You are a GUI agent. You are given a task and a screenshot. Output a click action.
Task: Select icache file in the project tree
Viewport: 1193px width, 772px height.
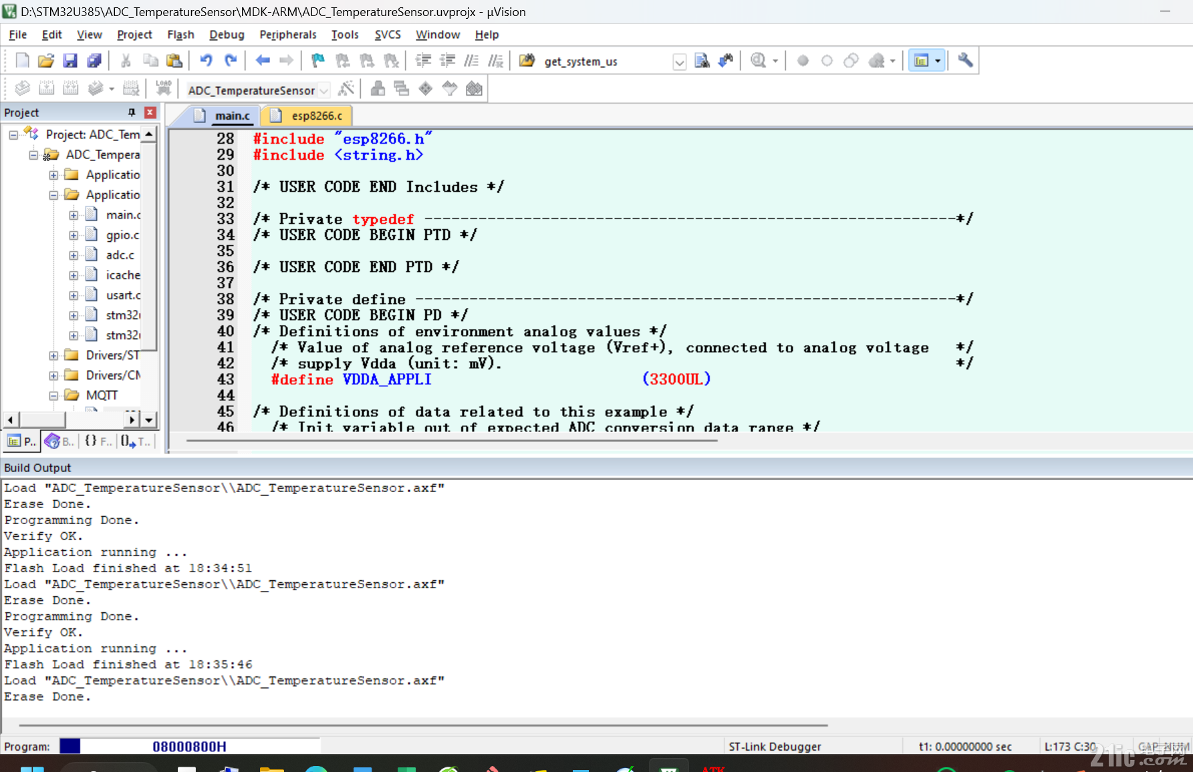[x=123, y=275]
